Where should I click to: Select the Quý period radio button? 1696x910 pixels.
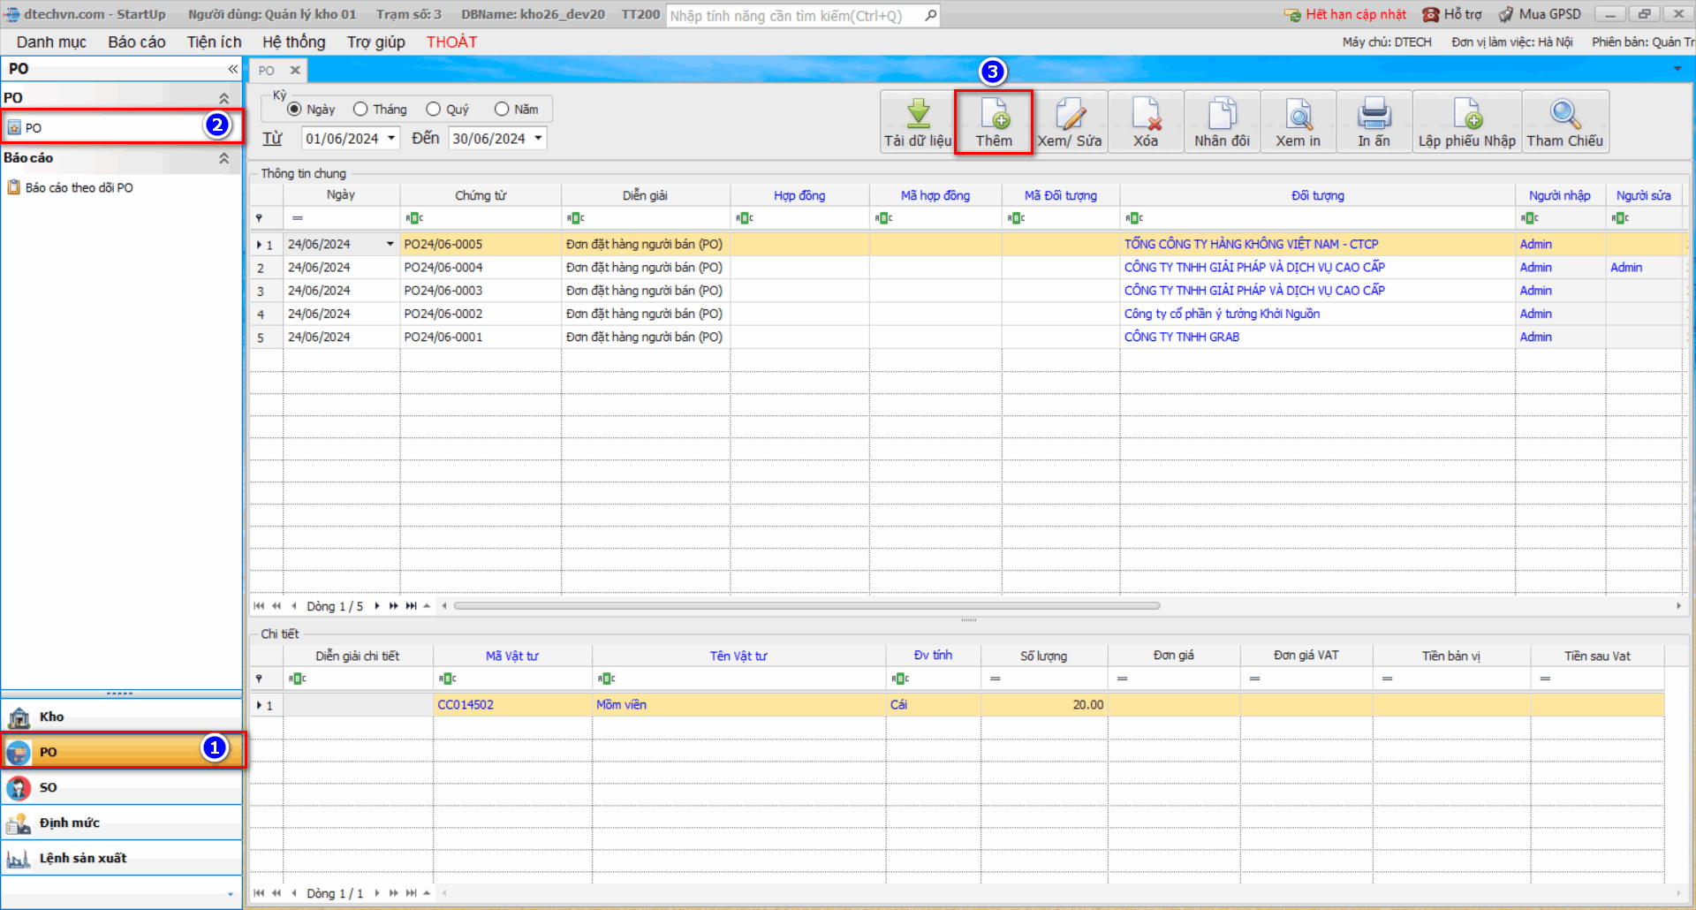pos(433,110)
